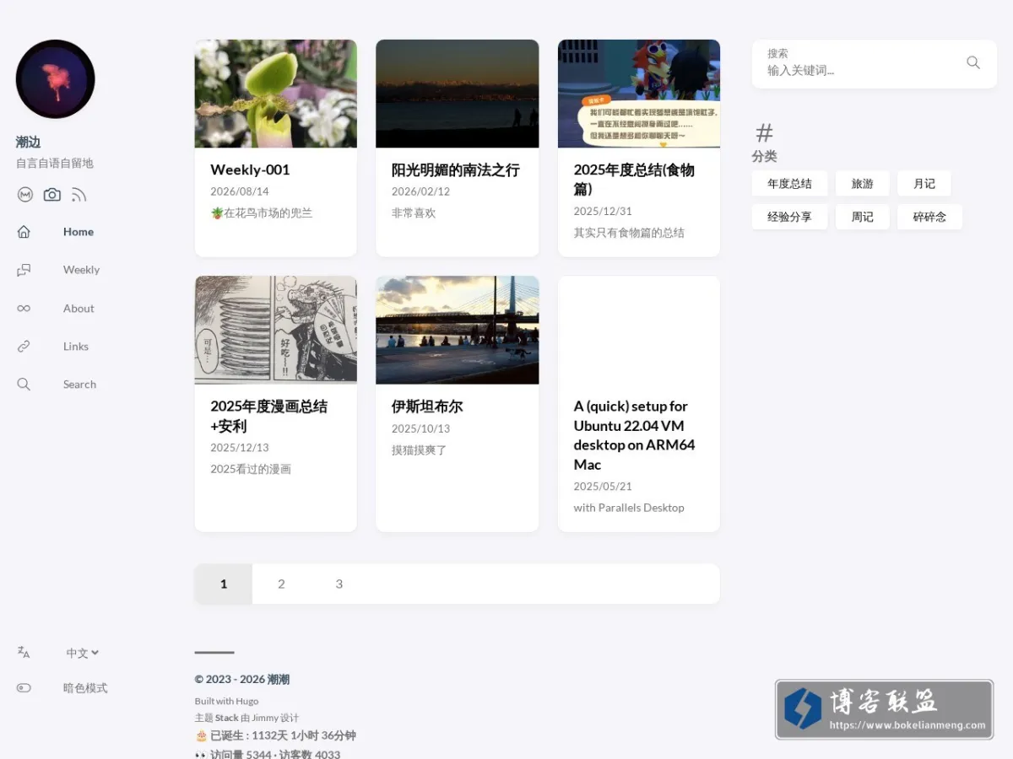Click the language translate icon
1013x759 pixels.
24,652
